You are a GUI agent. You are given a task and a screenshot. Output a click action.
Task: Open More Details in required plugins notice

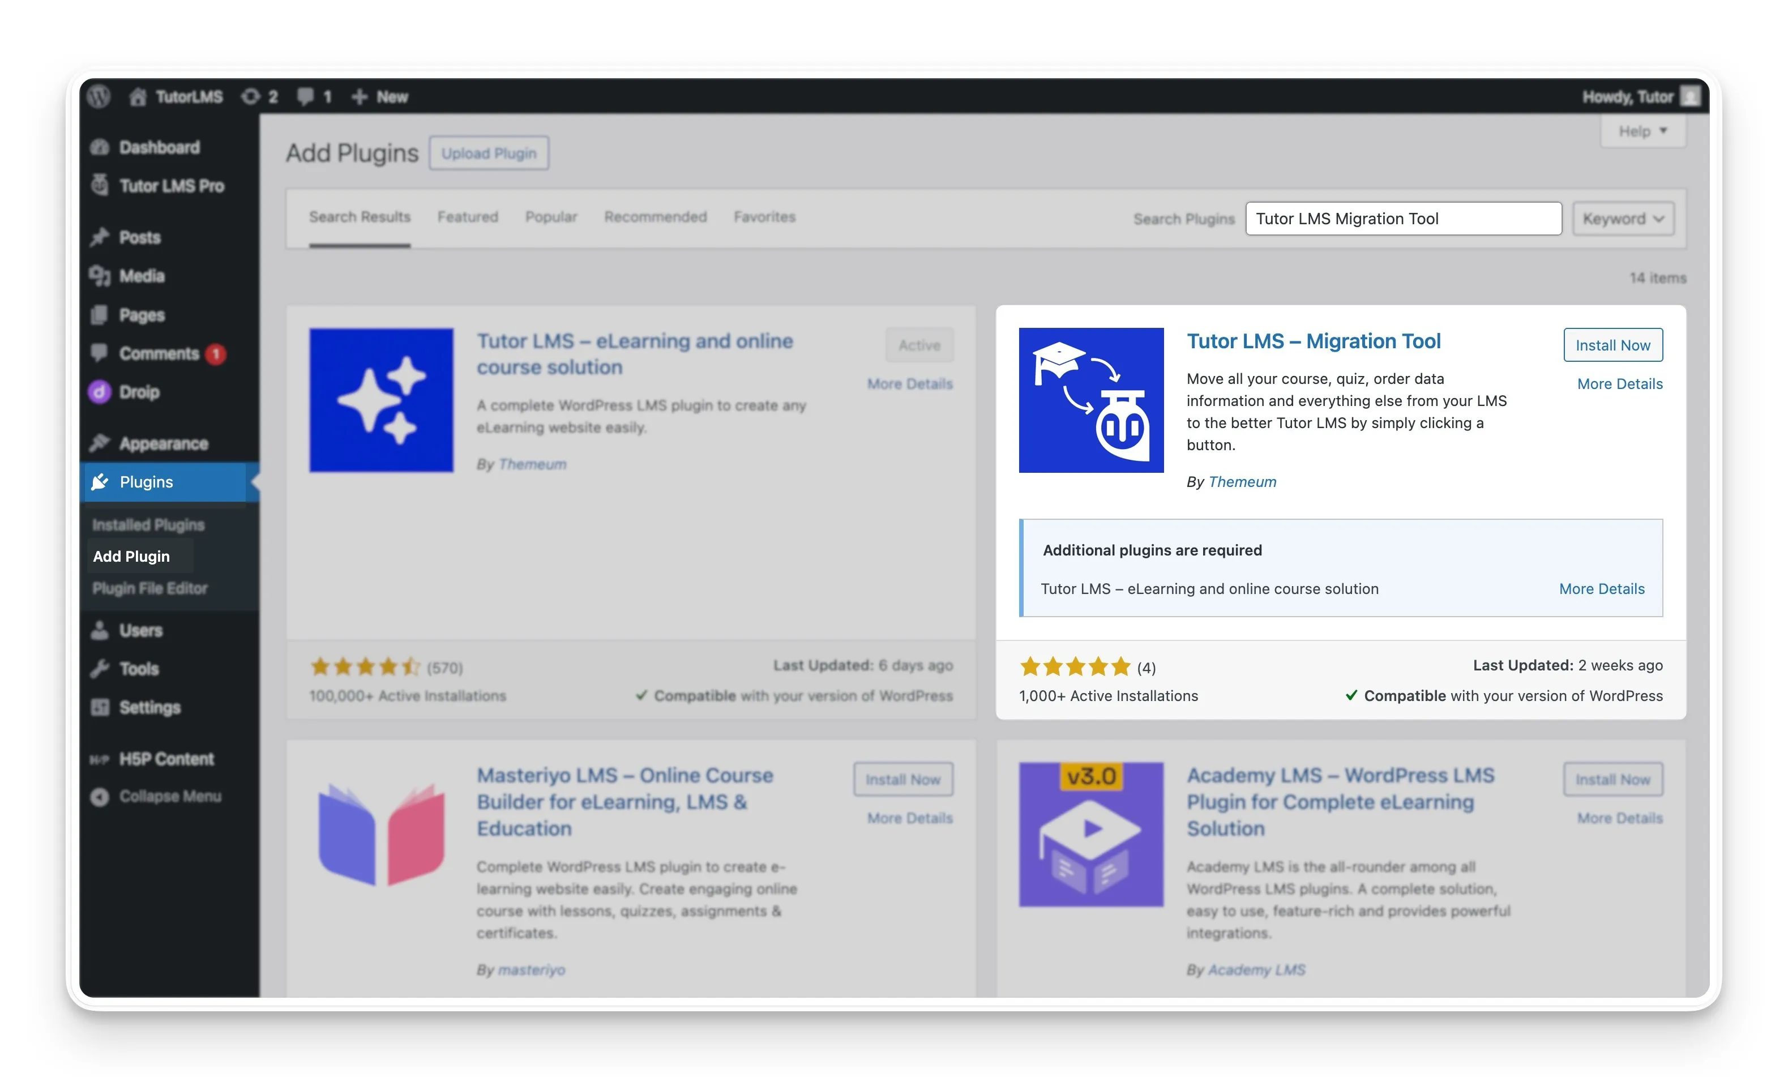pyautogui.click(x=1602, y=589)
